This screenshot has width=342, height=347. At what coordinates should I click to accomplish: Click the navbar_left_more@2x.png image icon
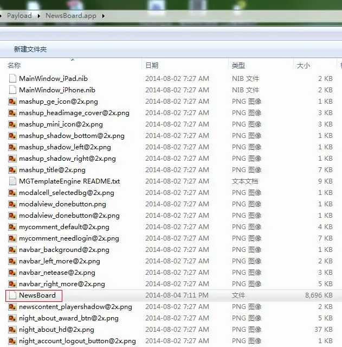pyautogui.click(x=12, y=261)
